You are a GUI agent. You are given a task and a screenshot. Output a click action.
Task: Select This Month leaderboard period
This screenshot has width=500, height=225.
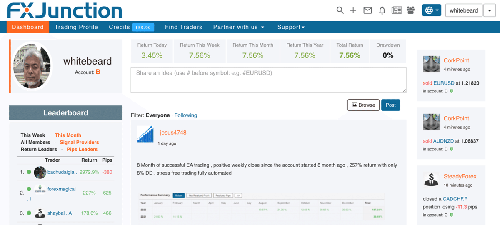(68, 135)
